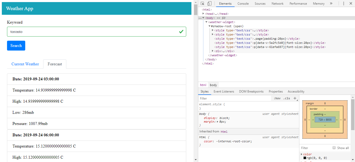This screenshot has width=355, height=162.
Task: Click the computed styles Filter input
Action: 315,148
